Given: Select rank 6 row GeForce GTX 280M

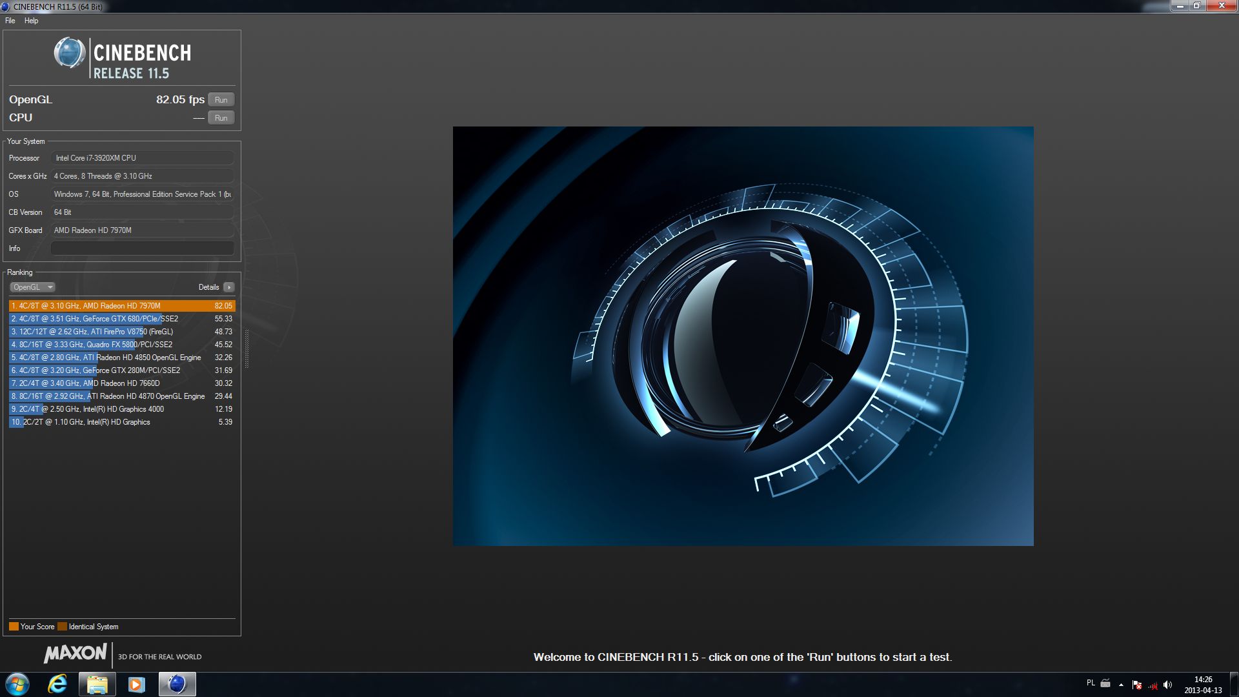Looking at the screenshot, I should pyautogui.click(x=122, y=370).
